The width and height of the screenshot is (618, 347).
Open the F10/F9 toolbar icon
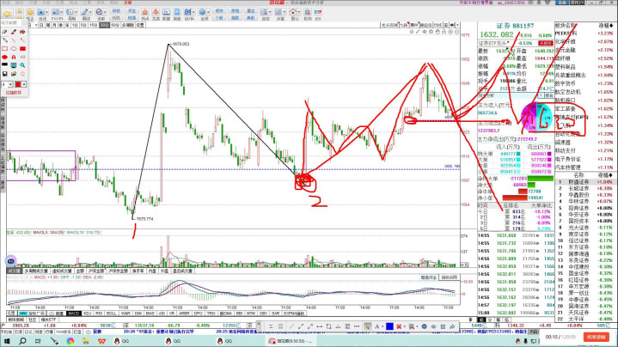[56, 13]
